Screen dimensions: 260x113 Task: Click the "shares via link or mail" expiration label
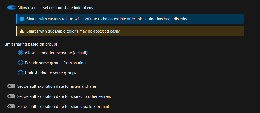(x=63, y=107)
